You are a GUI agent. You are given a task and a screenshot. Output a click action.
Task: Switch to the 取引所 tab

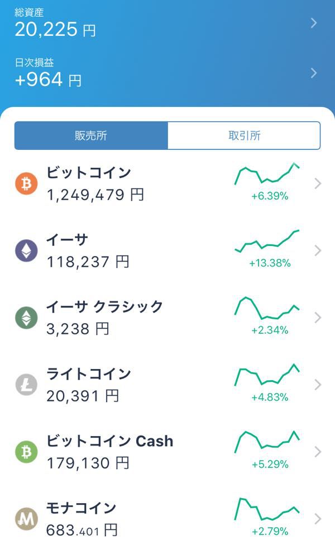click(x=243, y=135)
